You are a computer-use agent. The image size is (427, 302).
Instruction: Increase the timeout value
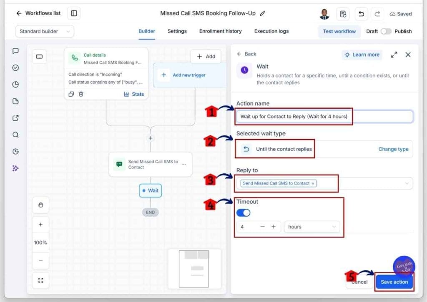[x=274, y=227]
